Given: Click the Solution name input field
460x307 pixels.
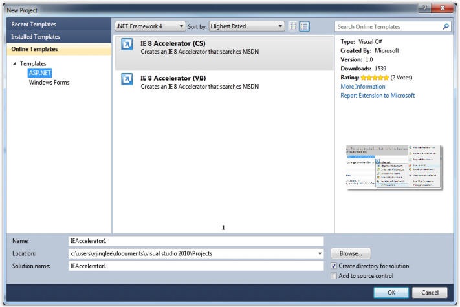Looking at the screenshot, I should (196, 266).
